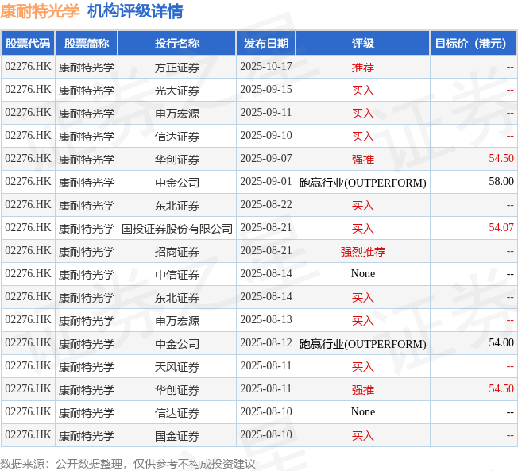
Task: Select 申万宏源 cell dated 2025-09-11
Action: pos(177,114)
